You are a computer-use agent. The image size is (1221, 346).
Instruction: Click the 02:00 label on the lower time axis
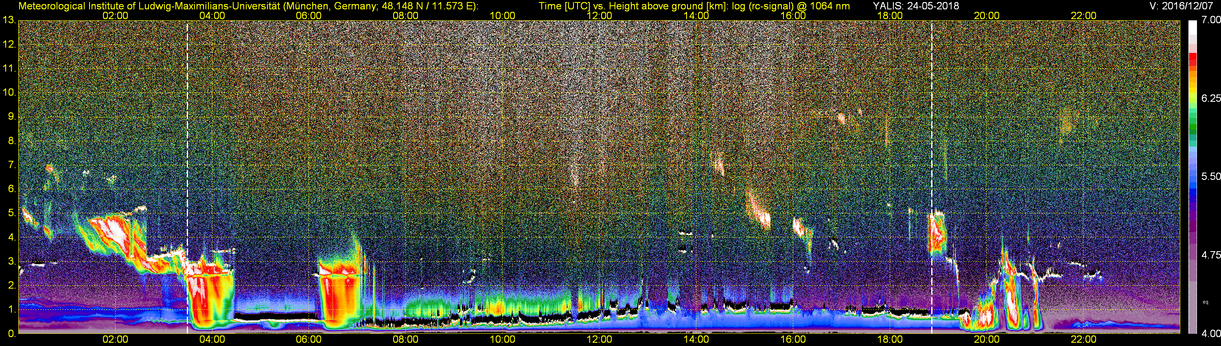(115, 339)
